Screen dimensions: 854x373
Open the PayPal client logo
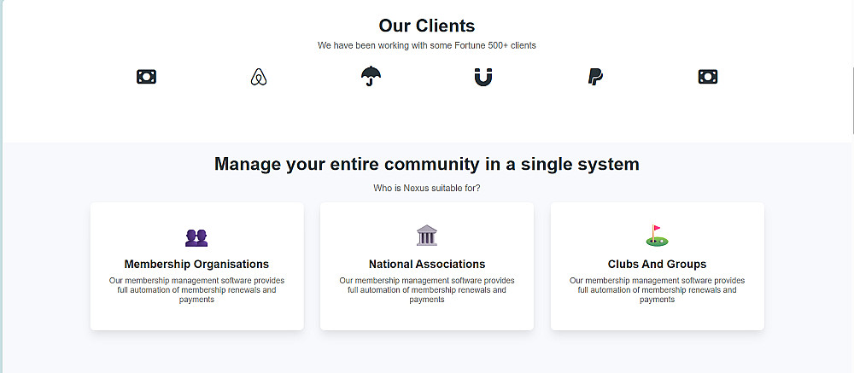595,78
